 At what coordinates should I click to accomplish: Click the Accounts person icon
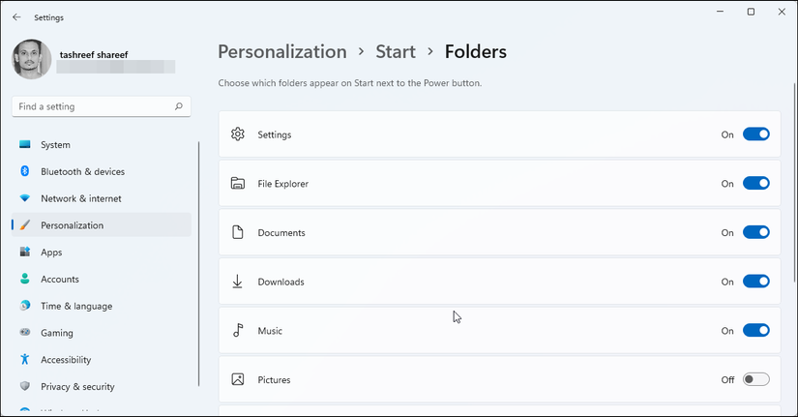coord(25,279)
